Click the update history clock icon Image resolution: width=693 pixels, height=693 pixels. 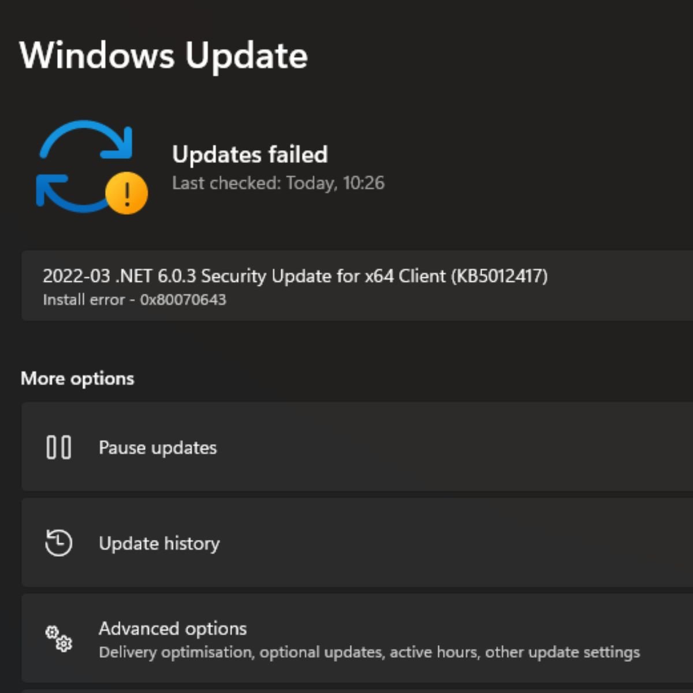tap(58, 543)
